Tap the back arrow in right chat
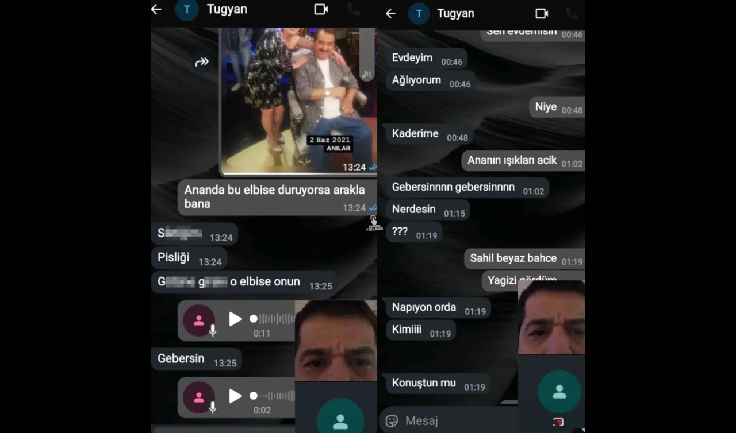This screenshot has width=736, height=433. 391,13
